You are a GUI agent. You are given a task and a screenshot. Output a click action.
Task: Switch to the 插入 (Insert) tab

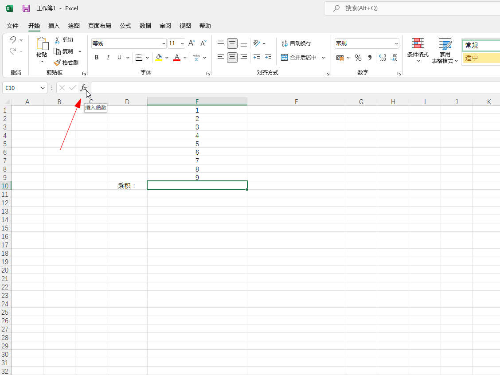pos(54,26)
